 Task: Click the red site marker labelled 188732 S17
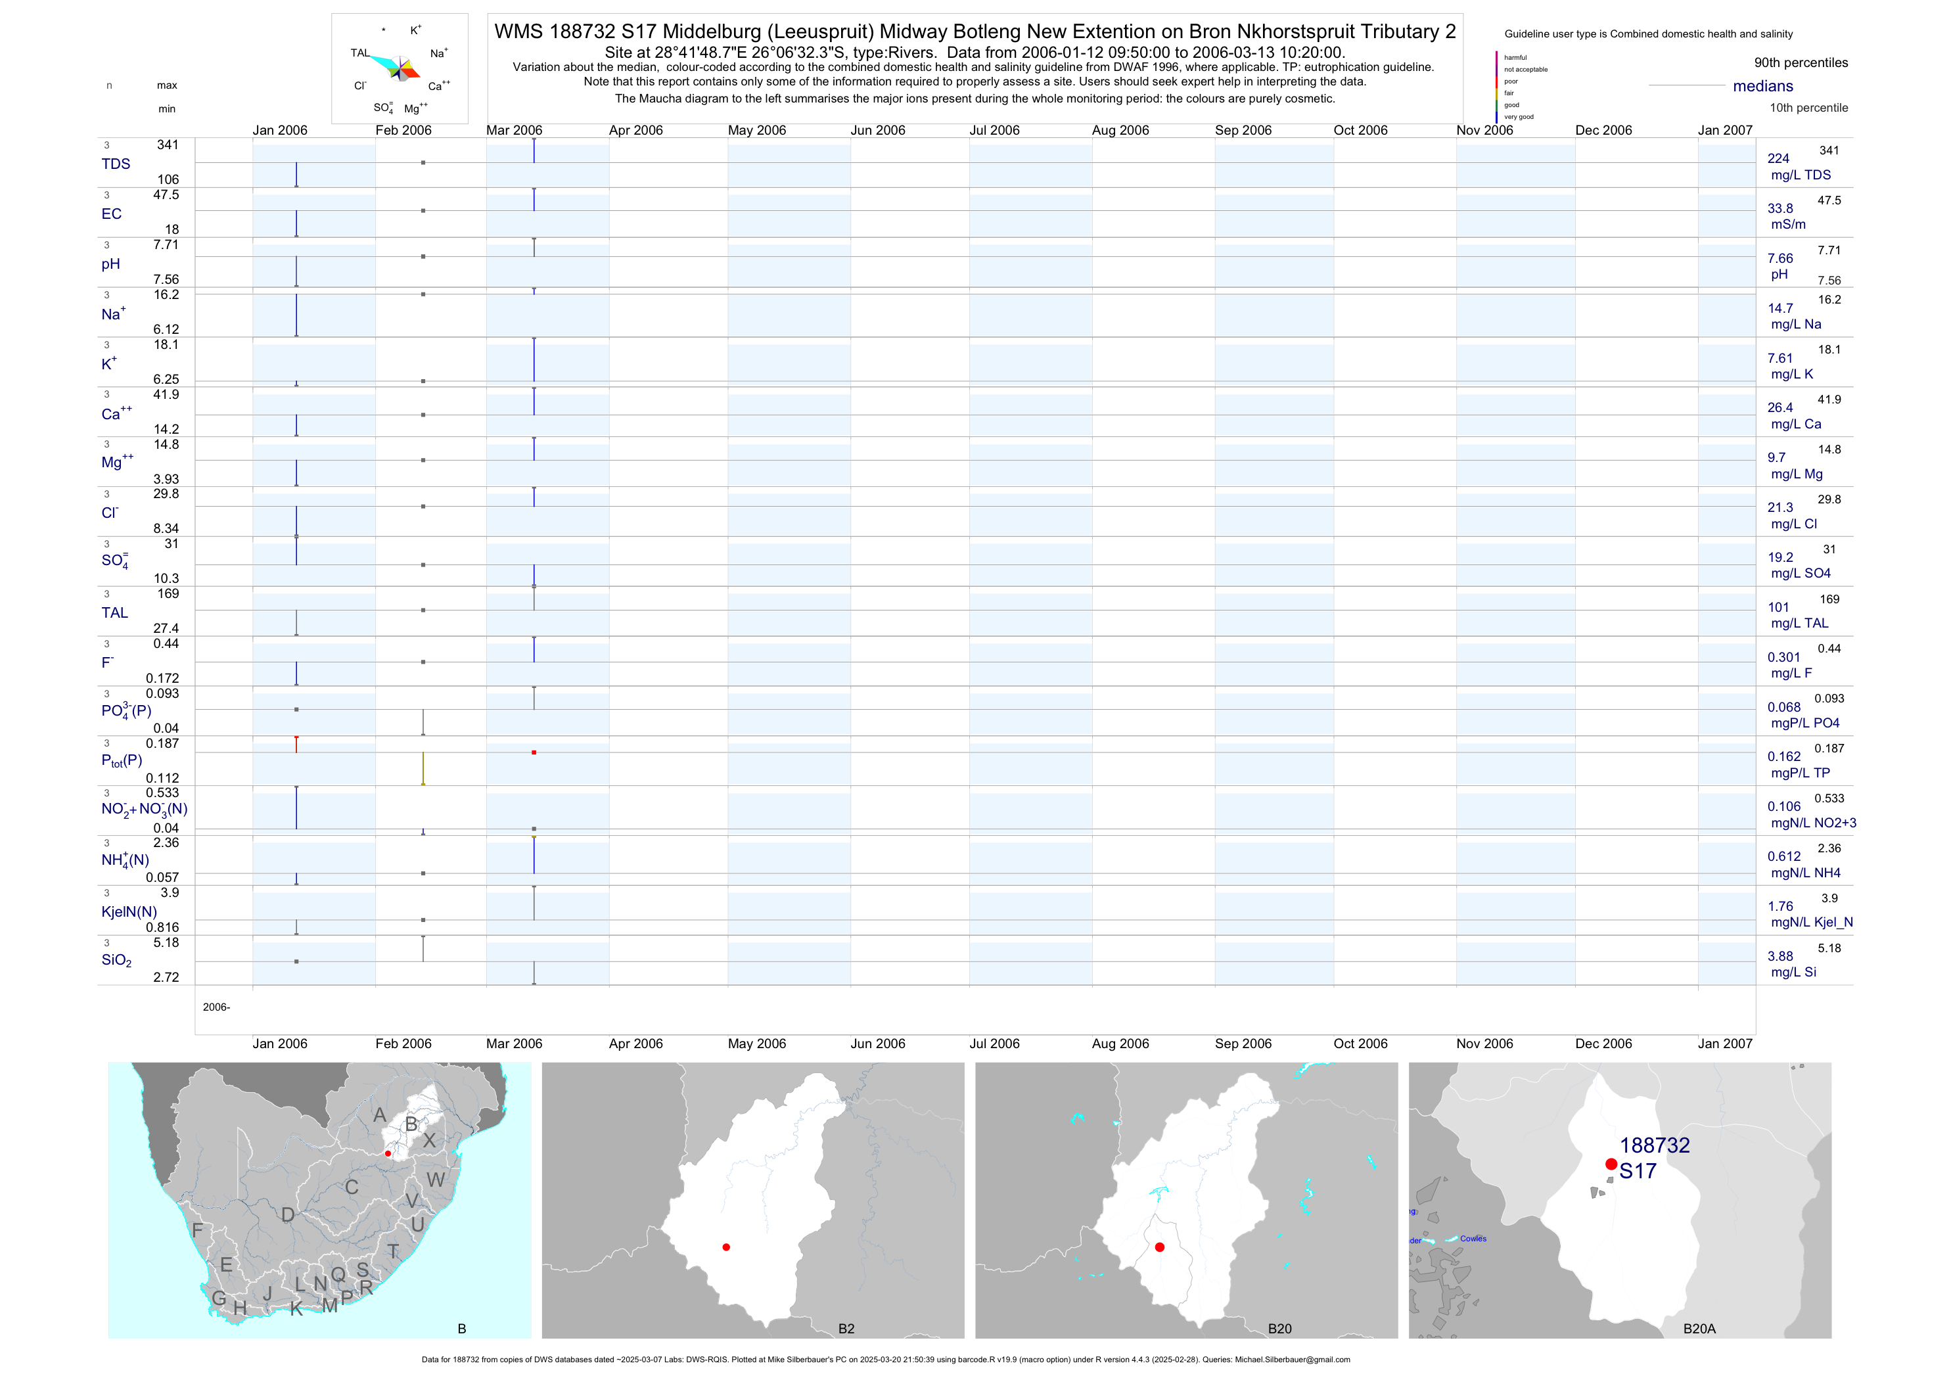[1611, 1164]
